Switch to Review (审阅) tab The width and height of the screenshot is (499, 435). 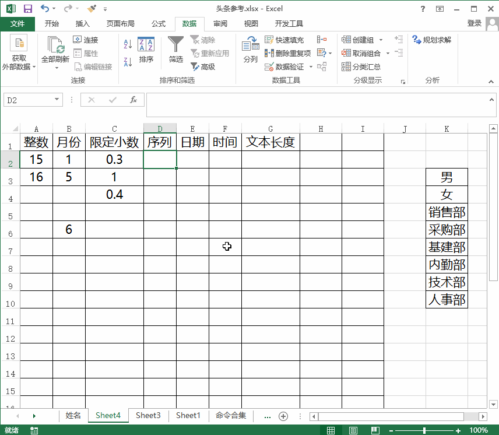tap(220, 23)
